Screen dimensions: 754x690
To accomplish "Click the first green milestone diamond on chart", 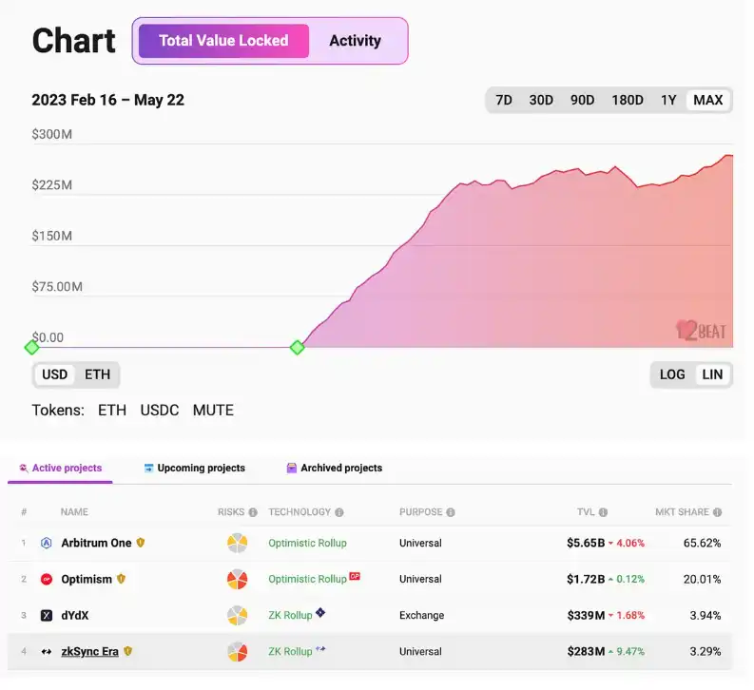I will pyautogui.click(x=31, y=348).
